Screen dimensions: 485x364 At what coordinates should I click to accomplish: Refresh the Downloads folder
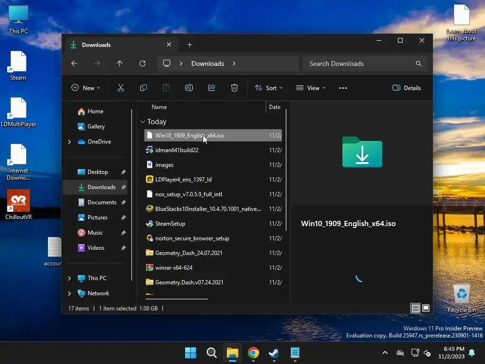pyautogui.click(x=143, y=64)
